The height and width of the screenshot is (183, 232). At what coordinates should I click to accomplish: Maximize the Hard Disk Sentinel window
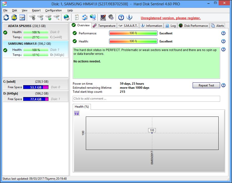(x=215, y=3)
